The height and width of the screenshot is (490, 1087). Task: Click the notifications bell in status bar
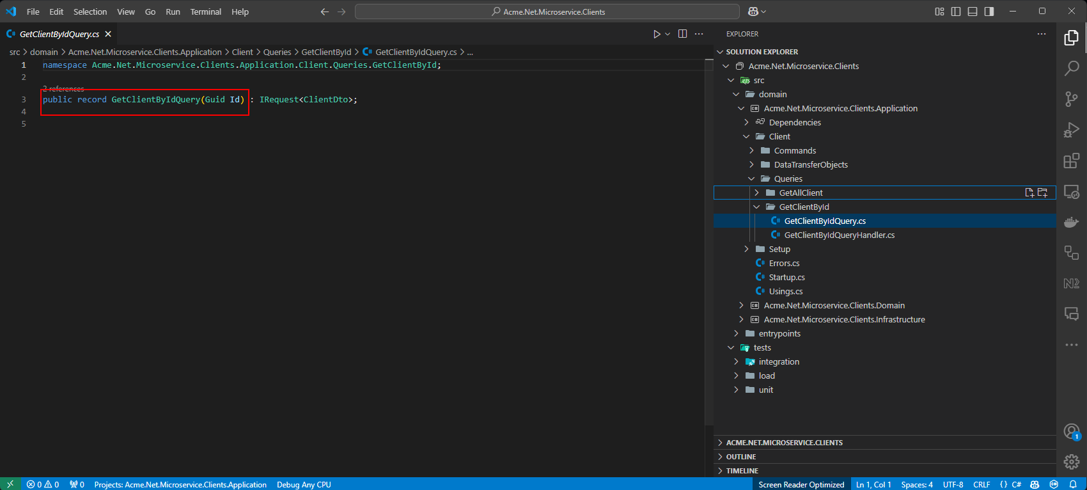point(1074,484)
